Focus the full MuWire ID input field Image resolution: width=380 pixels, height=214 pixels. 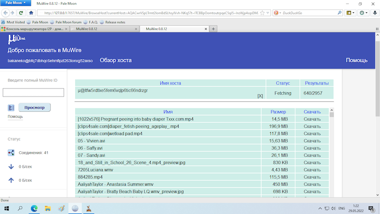pos(33,93)
